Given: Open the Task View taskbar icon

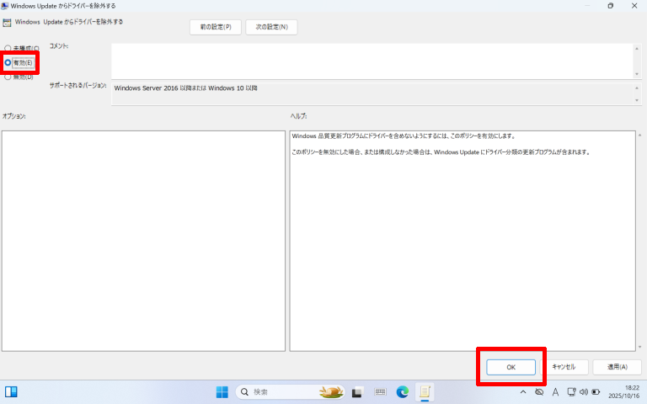Looking at the screenshot, I should point(357,392).
